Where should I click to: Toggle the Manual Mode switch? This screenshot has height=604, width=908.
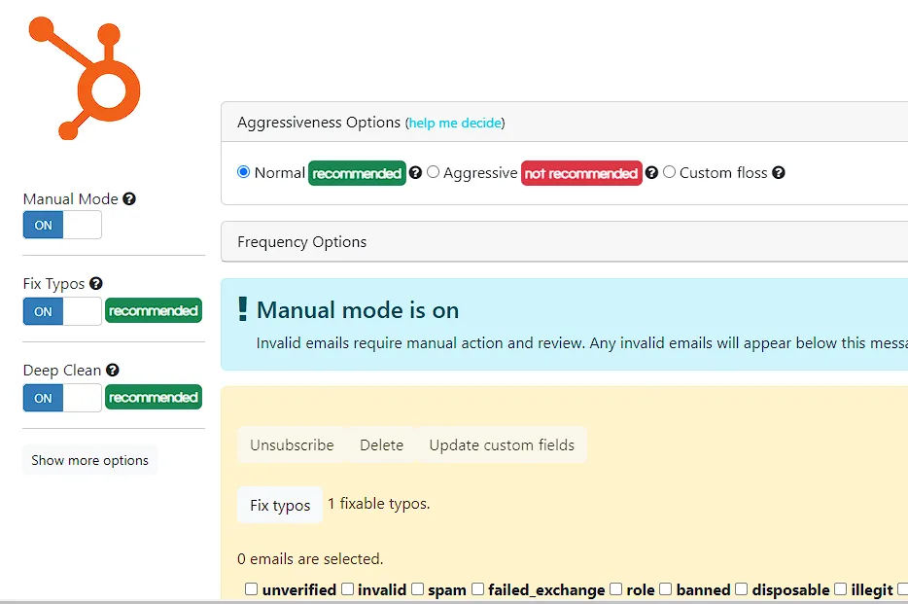62,225
